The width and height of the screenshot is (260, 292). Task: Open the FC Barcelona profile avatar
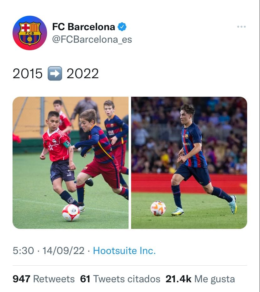point(30,33)
